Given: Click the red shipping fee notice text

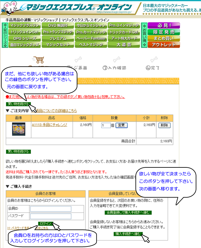Looking at the screenshot, I should click(57, 172).
